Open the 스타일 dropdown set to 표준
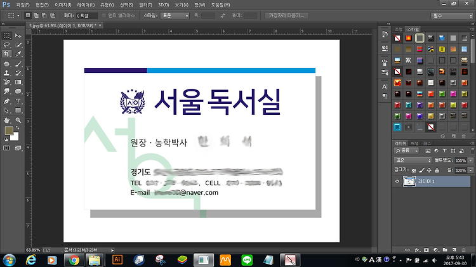Viewport: 476px width, 267px height. click(x=175, y=15)
